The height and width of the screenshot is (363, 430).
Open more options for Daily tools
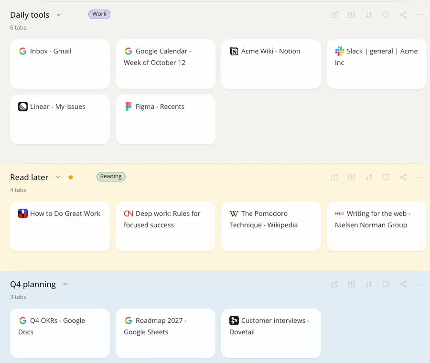[x=420, y=15]
